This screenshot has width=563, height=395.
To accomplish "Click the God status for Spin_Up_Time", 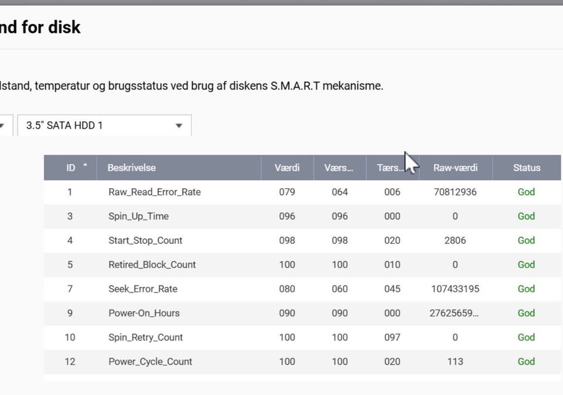I will (526, 216).
